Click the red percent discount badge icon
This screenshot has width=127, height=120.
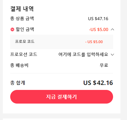click(12, 29)
